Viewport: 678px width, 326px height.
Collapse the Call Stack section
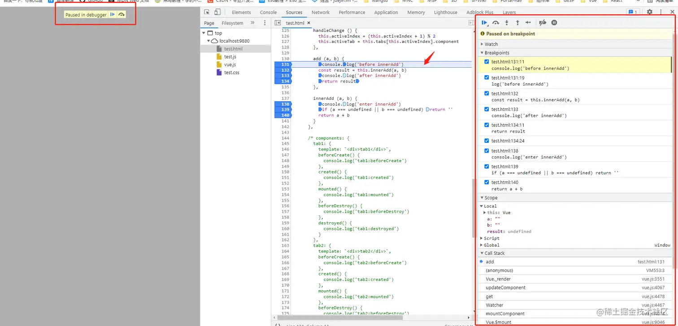[x=494, y=253]
